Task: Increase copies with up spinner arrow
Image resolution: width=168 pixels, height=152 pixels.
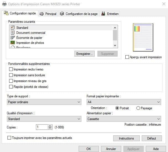Action: coord(50,126)
